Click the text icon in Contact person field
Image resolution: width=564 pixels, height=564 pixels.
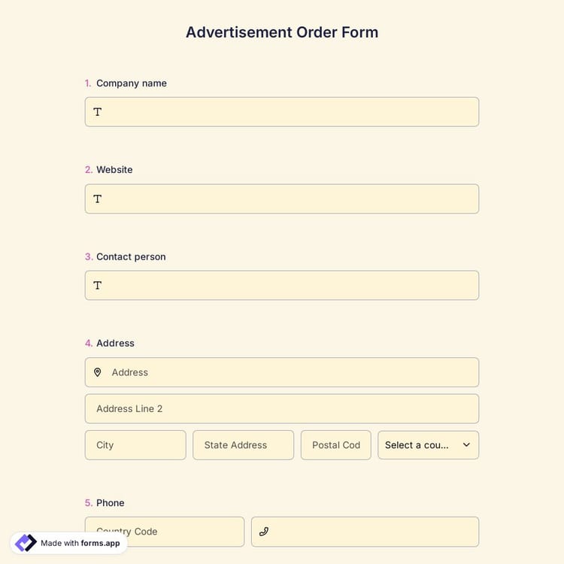[98, 286]
